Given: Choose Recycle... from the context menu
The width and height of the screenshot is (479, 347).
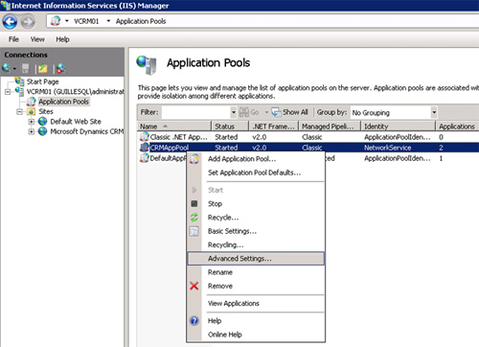Looking at the screenshot, I should (256, 218).
